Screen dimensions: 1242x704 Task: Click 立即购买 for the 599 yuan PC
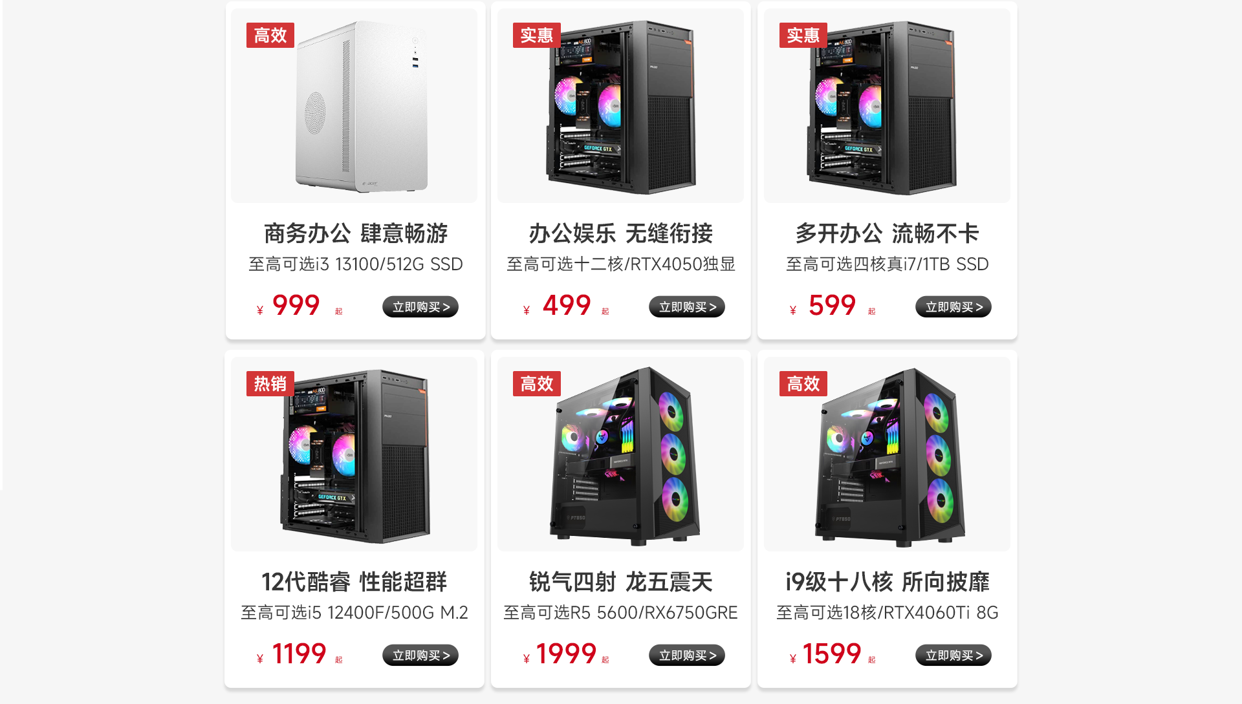(953, 307)
